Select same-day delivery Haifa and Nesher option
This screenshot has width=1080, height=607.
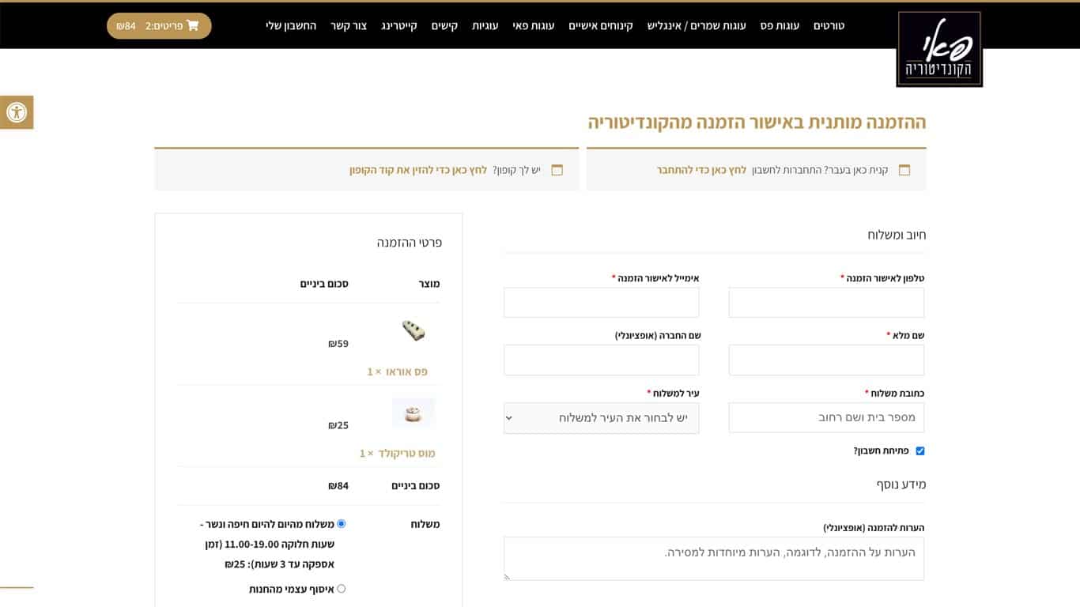coord(342,523)
